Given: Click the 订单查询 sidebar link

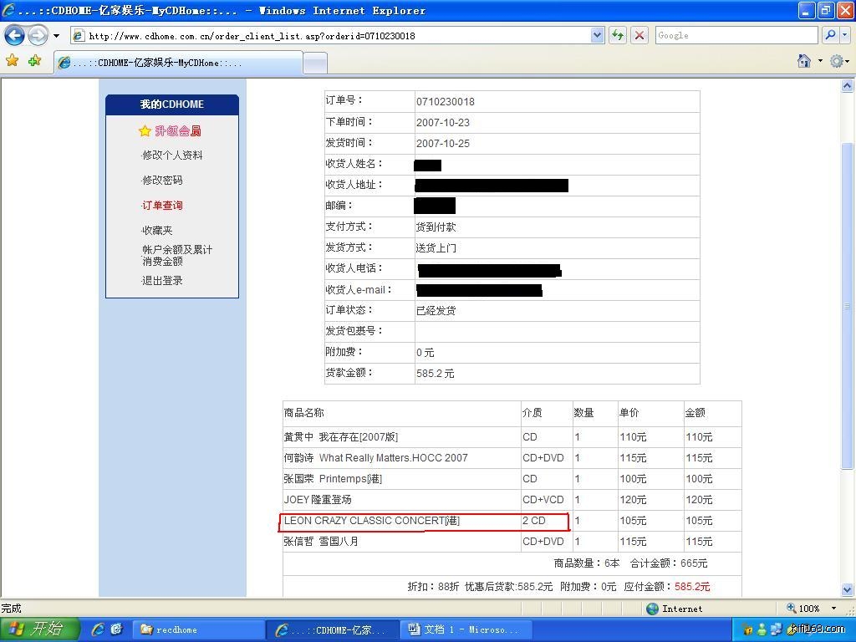Looking at the screenshot, I should tap(162, 206).
